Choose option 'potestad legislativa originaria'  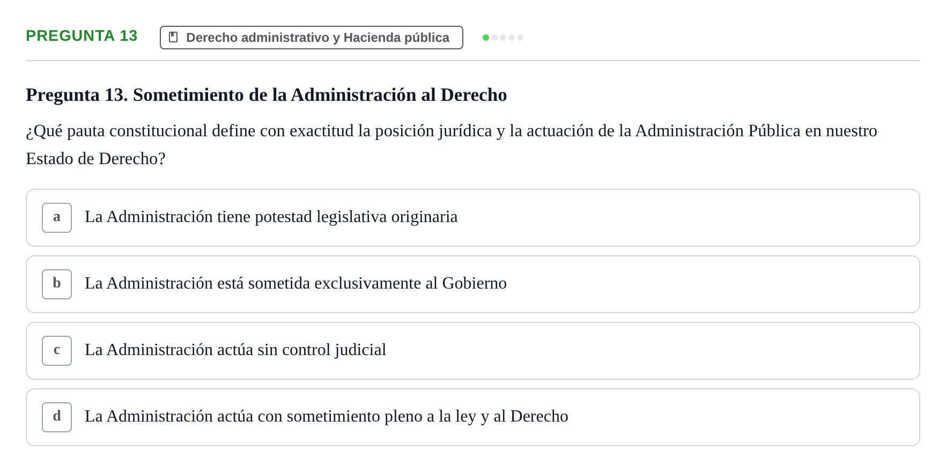pyautogui.click(x=473, y=218)
